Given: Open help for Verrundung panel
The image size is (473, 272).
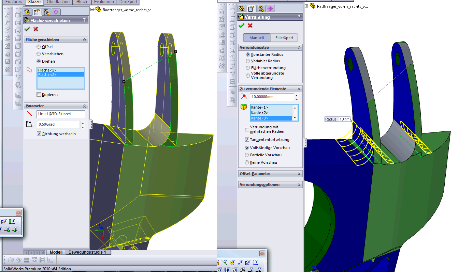Looking at the screenshot, I should 299,17.
